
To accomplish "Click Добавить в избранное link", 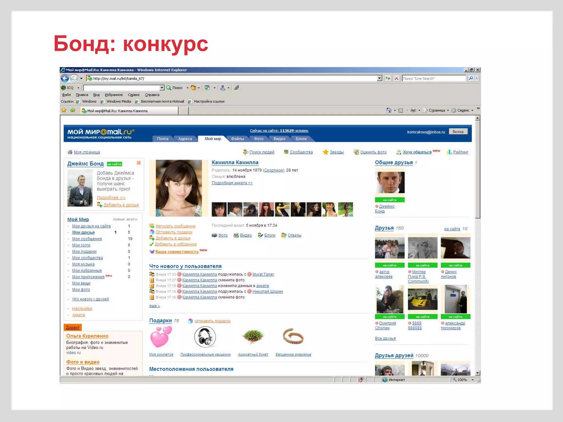I will tap(175, 244).
